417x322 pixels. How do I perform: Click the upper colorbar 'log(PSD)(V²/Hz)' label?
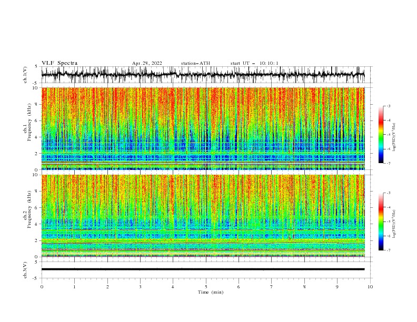click(x=394, y=137)
